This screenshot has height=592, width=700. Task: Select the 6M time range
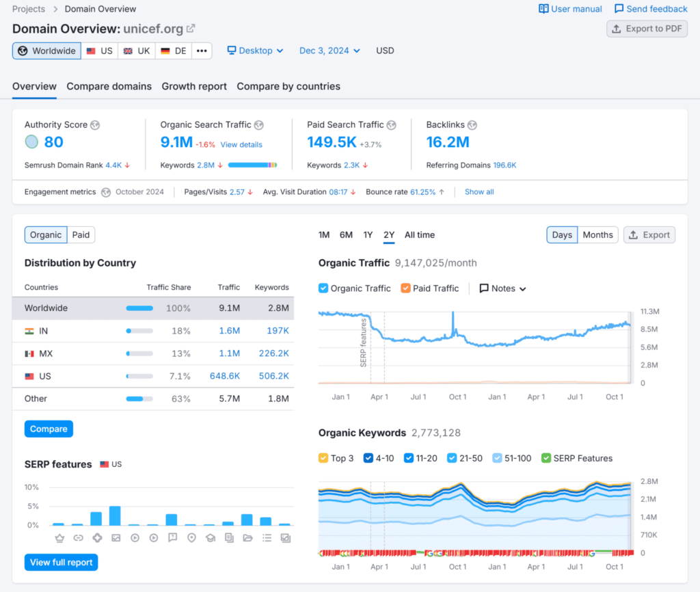click(x=346, y=235)
